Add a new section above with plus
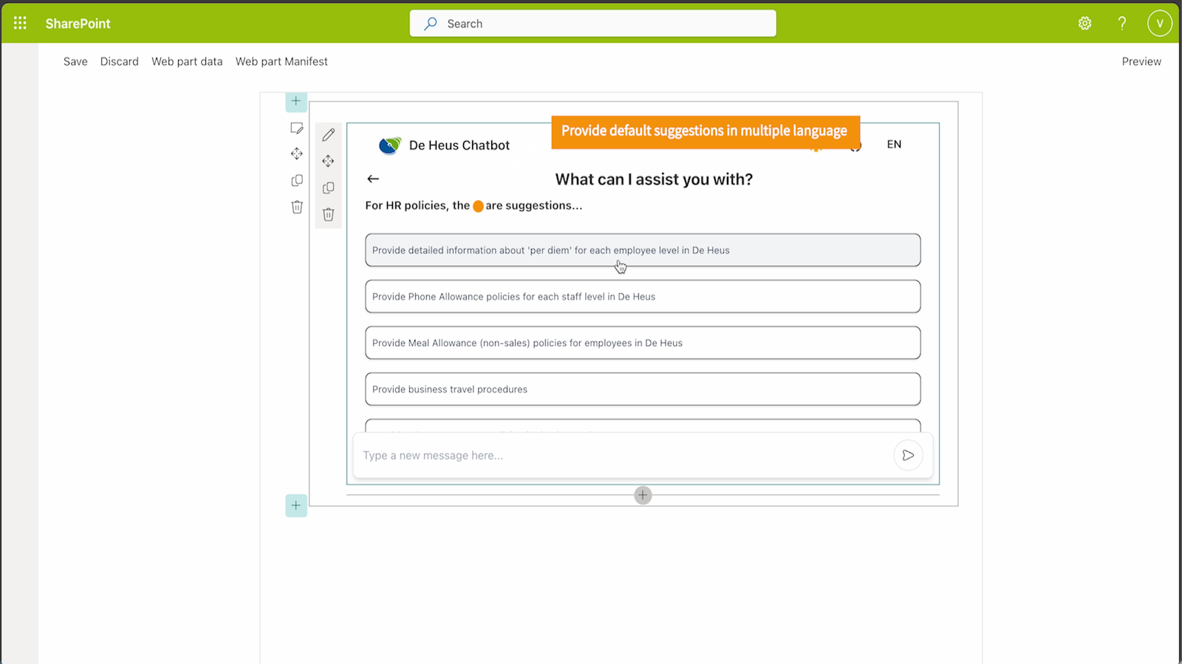 coord(295,101)
